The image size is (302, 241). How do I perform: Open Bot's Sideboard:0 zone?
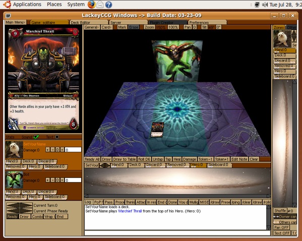click(55, 197)
